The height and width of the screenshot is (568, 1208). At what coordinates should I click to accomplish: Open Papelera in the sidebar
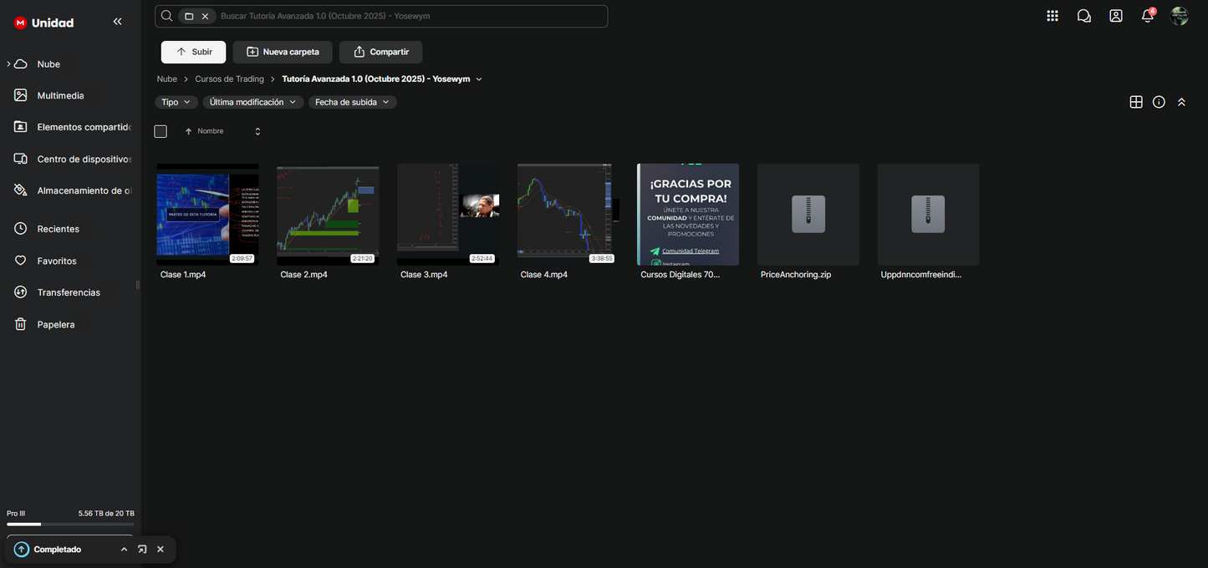click(55, 324)
